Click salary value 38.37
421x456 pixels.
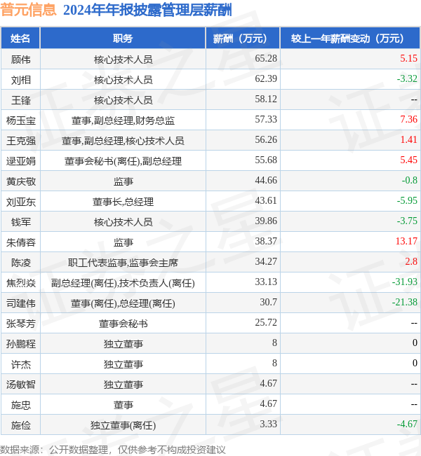point(266,241)
